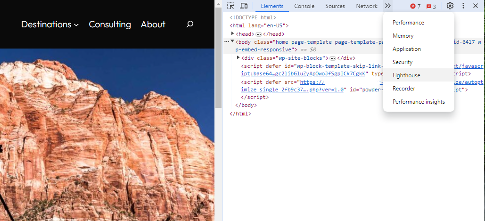Click the base64 script source link

pos(304,74)
